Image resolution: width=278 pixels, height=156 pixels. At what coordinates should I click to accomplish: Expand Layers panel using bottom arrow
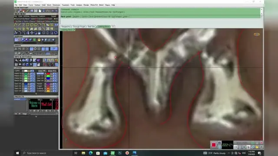click(36, 94)
